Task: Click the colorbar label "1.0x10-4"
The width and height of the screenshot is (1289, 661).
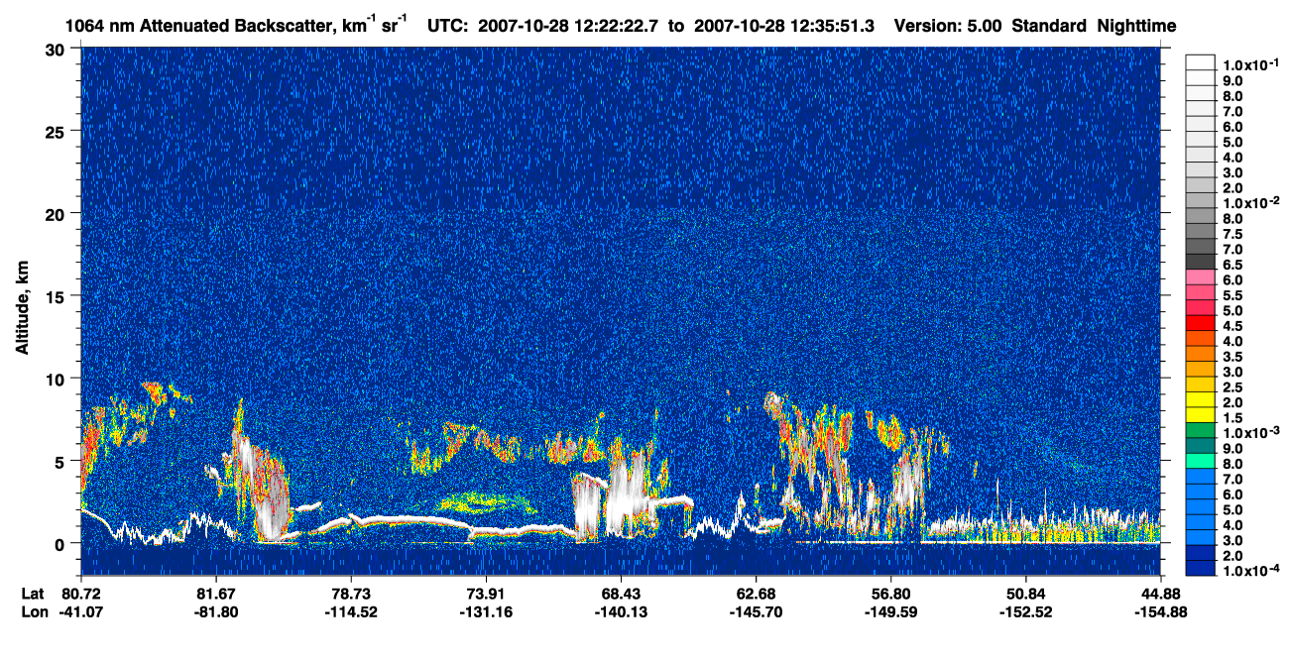Action: click(1250, 572)
